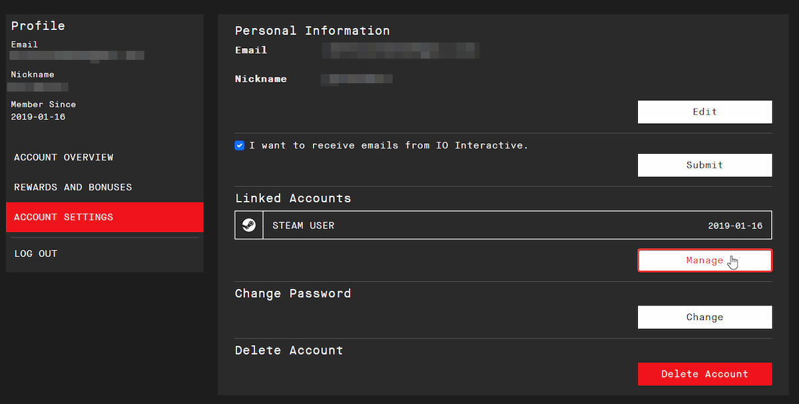The height and width of the screenshot is (404, 799).
Task: Click the Member Since date in sidebar
Action: click(x=38, y=116)
